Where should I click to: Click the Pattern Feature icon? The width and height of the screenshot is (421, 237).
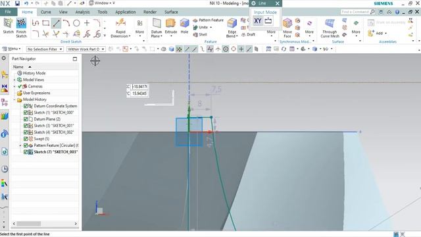click(195, 20)
